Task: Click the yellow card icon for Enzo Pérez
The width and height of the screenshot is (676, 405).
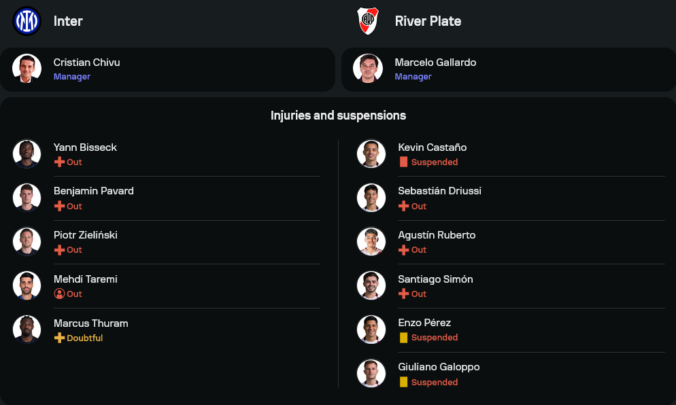Action: (x=403, y=338)
